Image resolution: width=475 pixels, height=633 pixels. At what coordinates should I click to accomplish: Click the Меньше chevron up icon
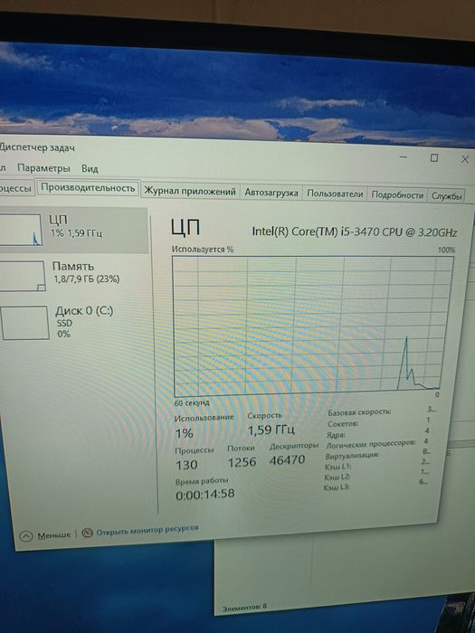(26, 536)
